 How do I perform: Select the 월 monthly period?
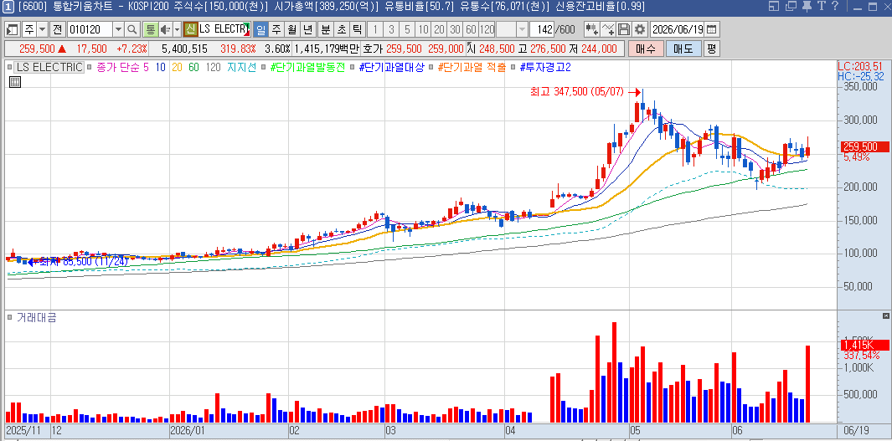(x=292, y=29)
